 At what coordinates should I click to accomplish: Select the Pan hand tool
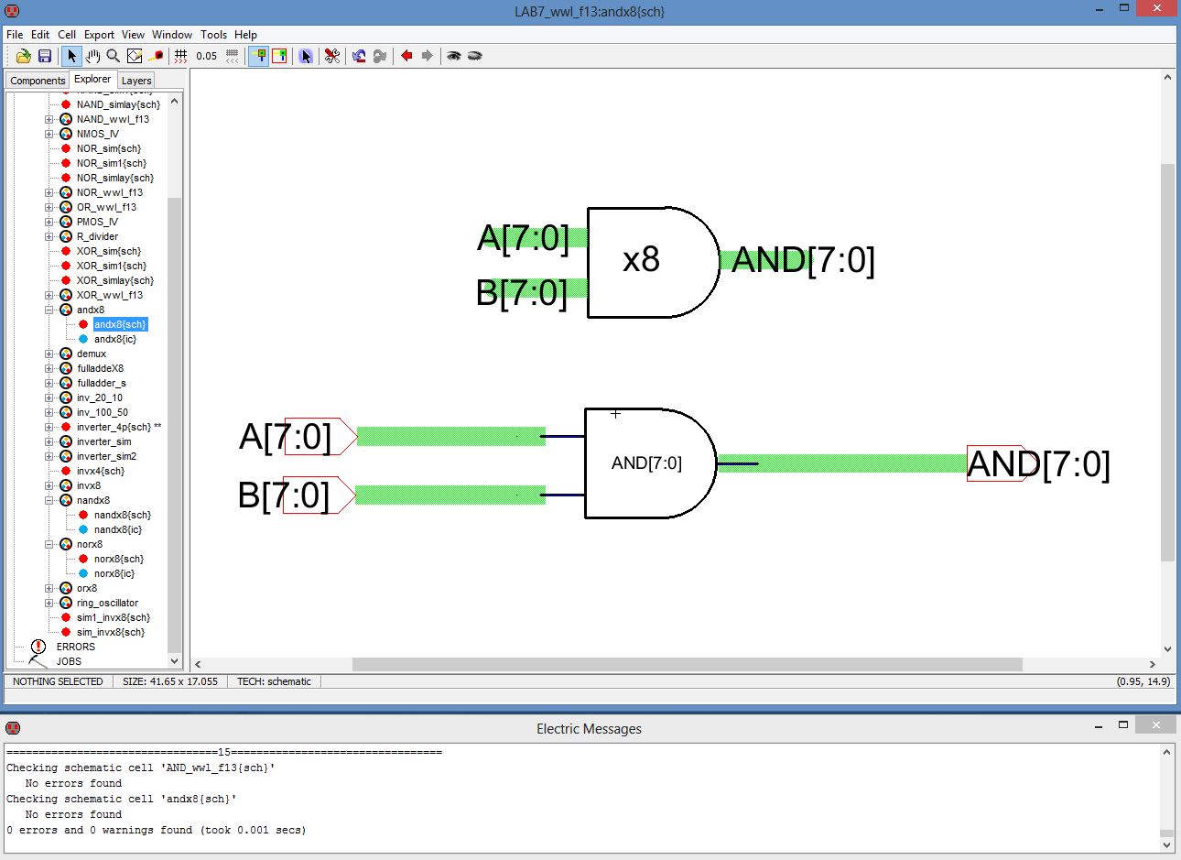tap(92, 56)
